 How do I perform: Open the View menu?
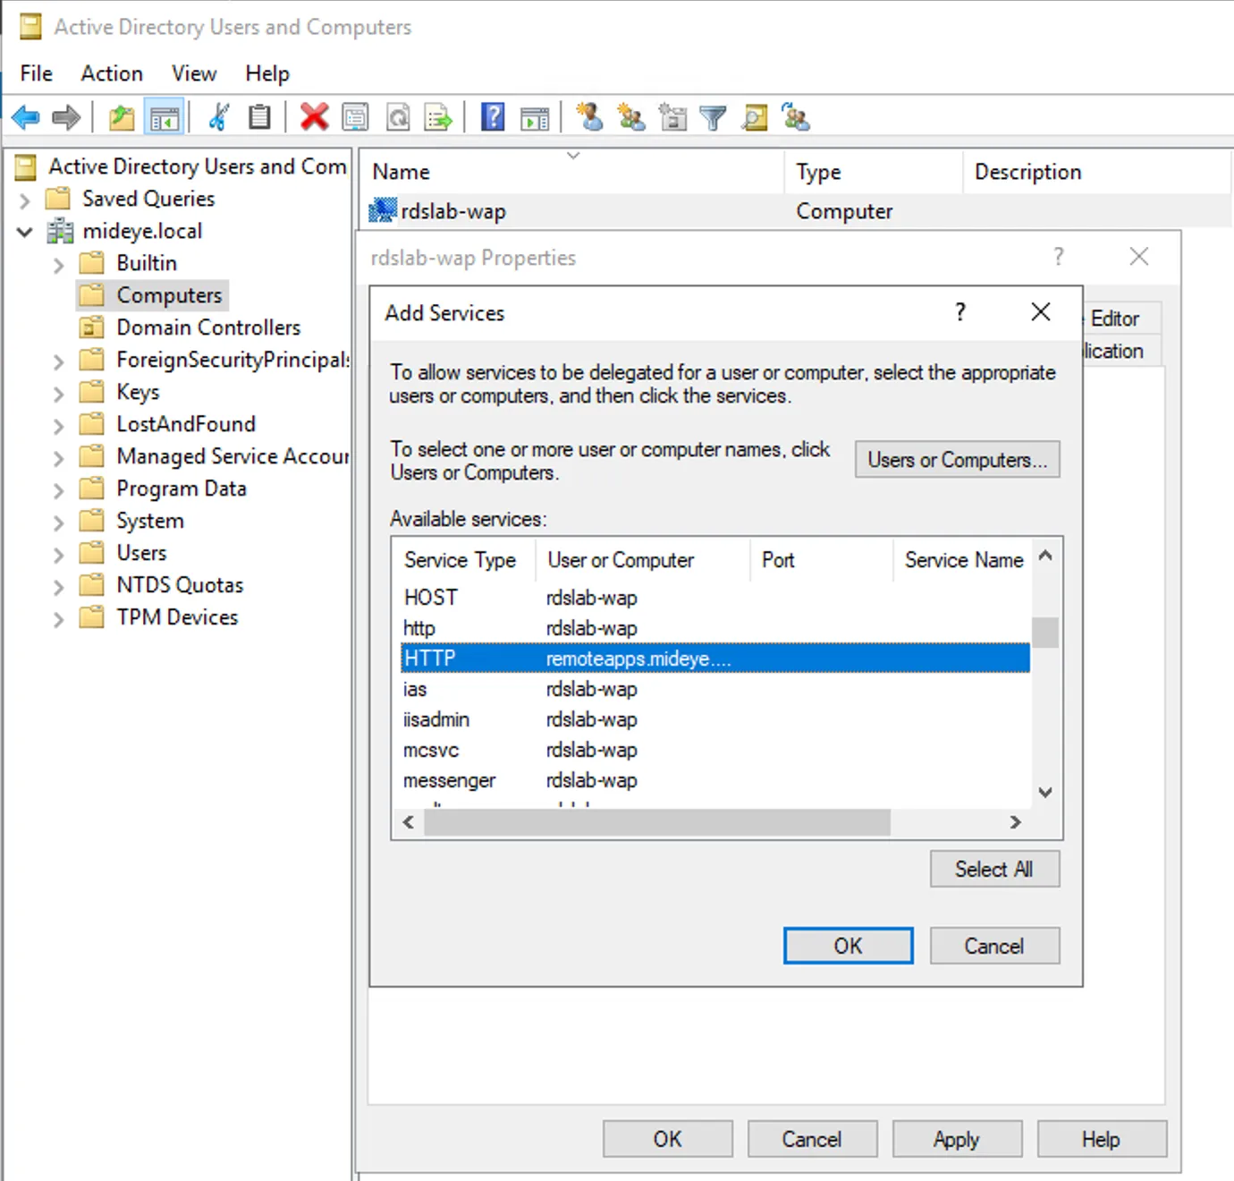coord(193,73)
